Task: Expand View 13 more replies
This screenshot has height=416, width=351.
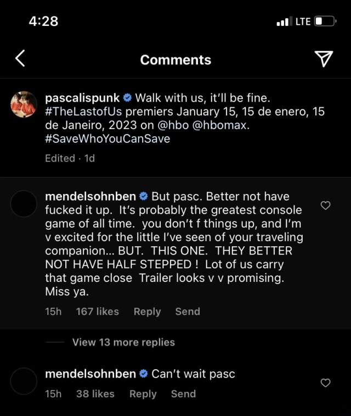Action: coord(123,342)
